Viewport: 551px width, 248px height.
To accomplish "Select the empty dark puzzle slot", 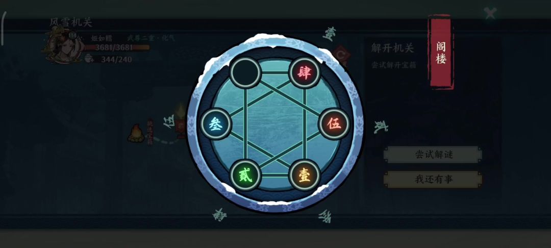I will (x=245, y=72).
